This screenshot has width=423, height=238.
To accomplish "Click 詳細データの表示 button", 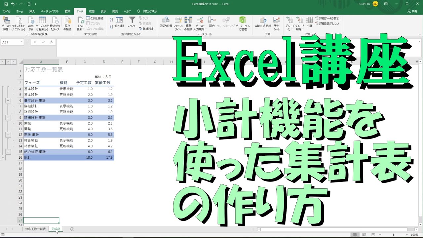I will pos(327,18).
